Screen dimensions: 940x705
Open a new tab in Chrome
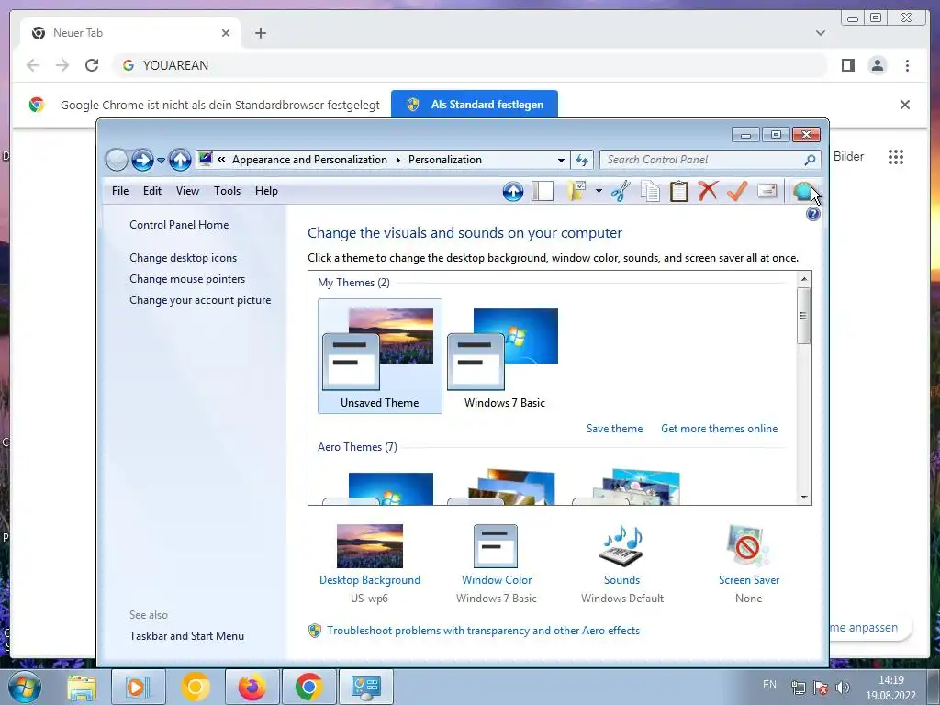260,33
